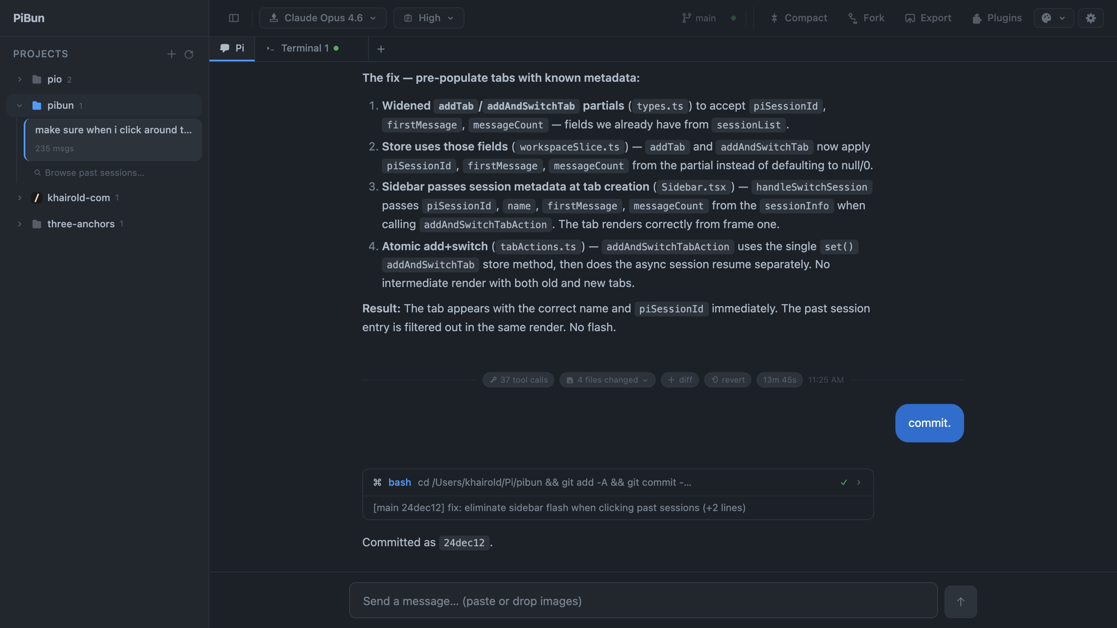
Task: Add a new project with plus icon
Action: (171, 54)
